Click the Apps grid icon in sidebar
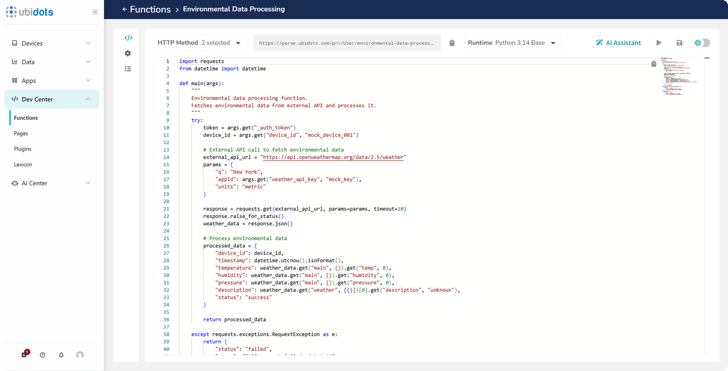Image resolution: width=728 pixels, height=371 pixels. [x=15, y=80]
